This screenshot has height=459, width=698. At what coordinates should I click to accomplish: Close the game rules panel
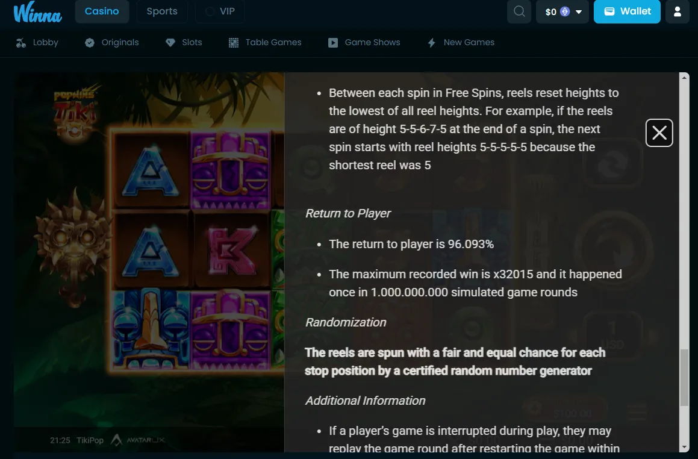(x=659, y=133)
